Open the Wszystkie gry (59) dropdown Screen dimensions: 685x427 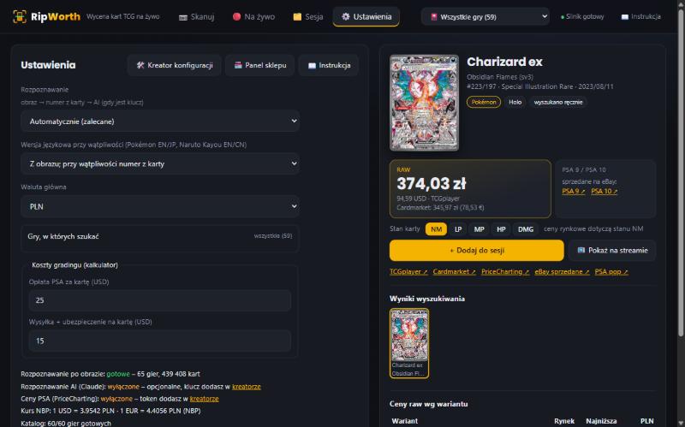pyautogui.click(x=485, y=16)
